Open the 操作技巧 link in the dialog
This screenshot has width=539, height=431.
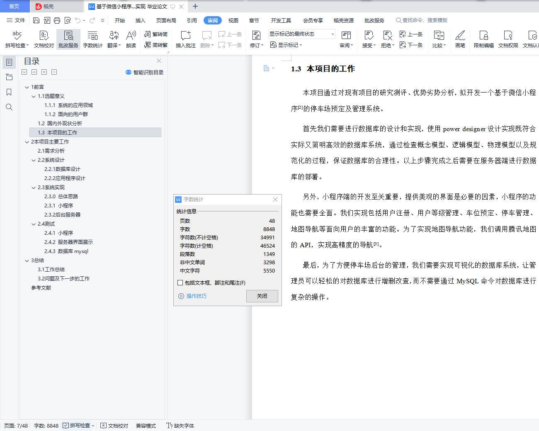[x=197, y=296]
